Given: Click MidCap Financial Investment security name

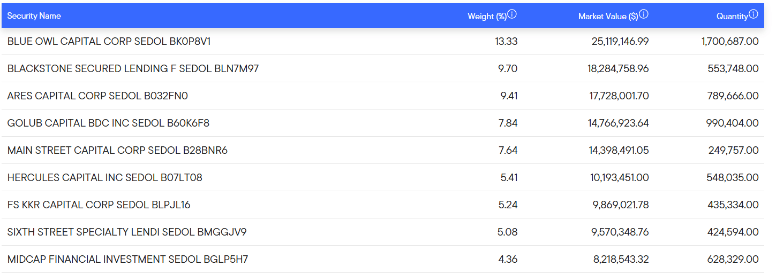Looking at the screenshot, I should coord(127,260).
